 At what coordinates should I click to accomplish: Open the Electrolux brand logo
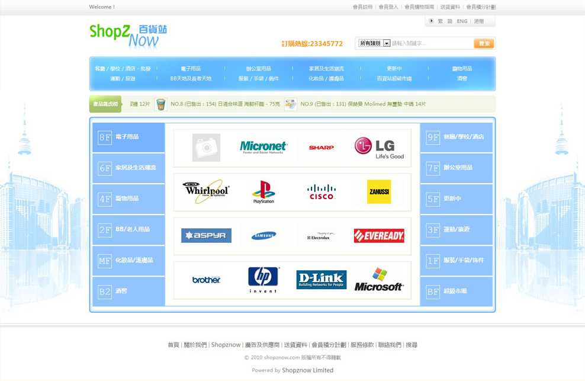[x=320, y=236]
